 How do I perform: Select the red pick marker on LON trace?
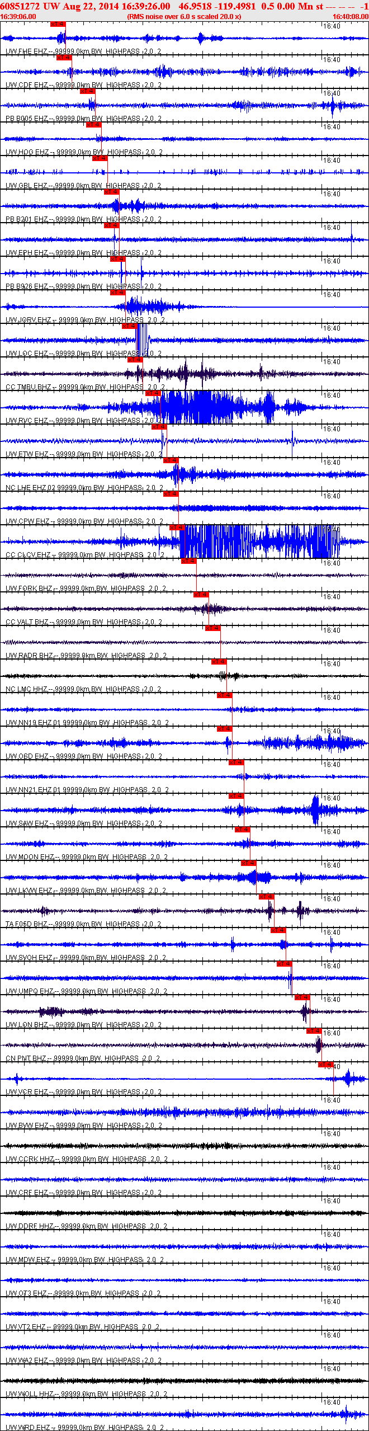(x=302, y=997)
